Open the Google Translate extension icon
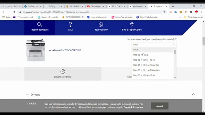 (176, 12)
